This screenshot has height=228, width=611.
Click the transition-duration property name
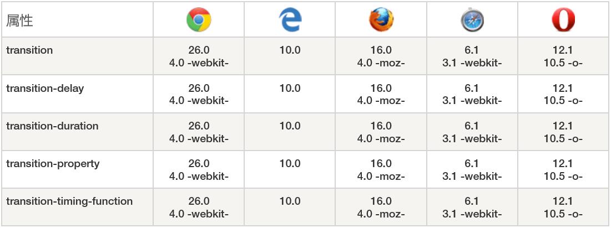pyautogui.click(x=52, y=126)
